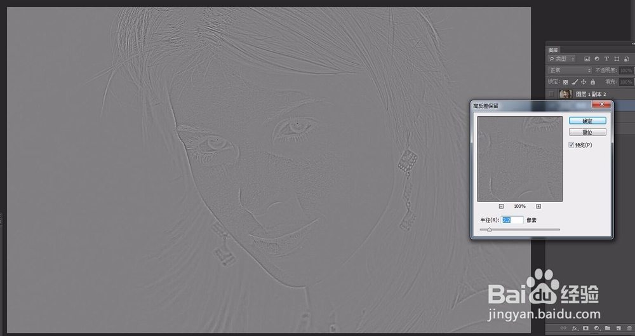The image size is (635, 336).
Task: Zoom out the filter preview with minus button
Action: (x=501, y=206)
